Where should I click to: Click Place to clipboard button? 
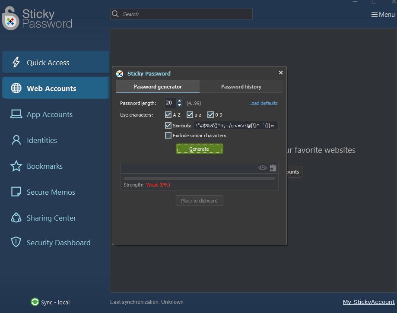click(200, 201)
